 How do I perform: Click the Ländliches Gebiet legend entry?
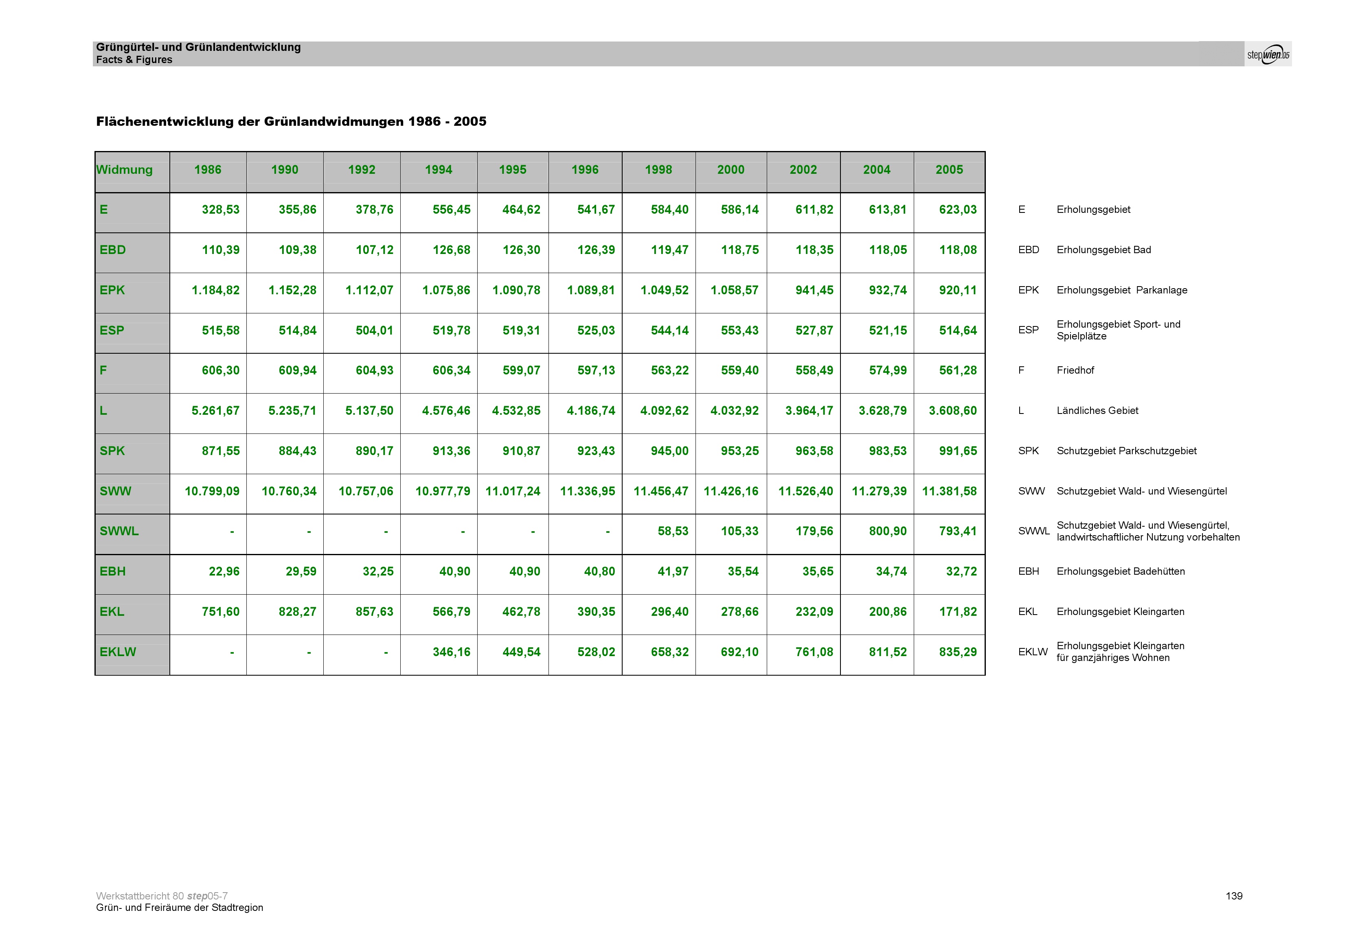(x=1097, y=411)
